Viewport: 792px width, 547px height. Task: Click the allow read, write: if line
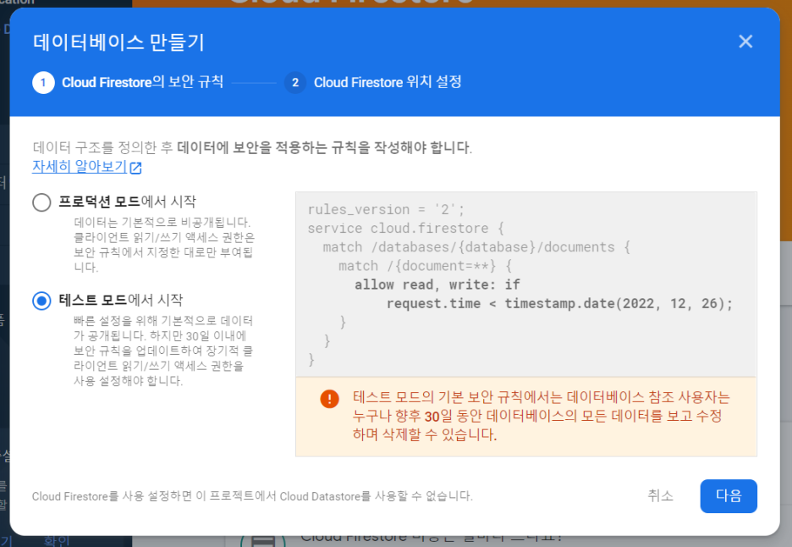(x=437, y=285)
